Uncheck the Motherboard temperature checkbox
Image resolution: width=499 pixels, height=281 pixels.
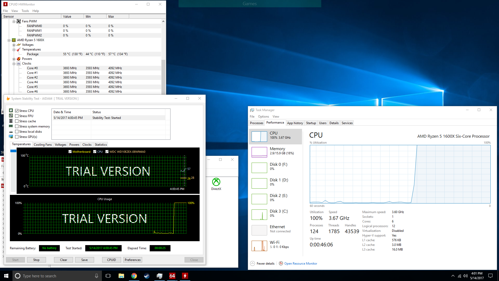[70, 152]
